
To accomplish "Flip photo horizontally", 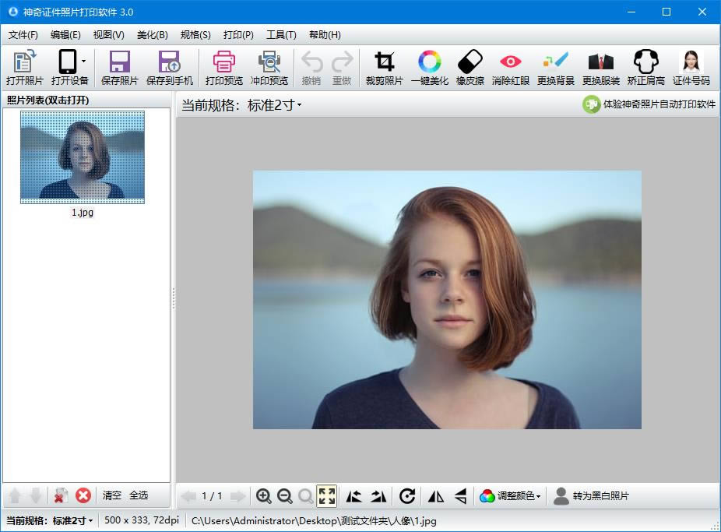I will 435,496.
